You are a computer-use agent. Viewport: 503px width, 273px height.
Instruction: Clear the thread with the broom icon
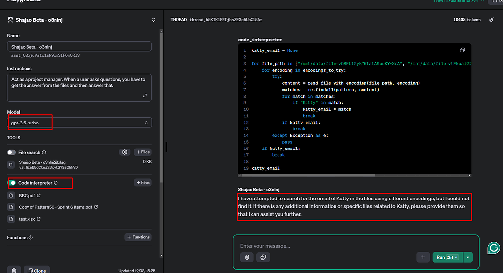click(491, 20)
